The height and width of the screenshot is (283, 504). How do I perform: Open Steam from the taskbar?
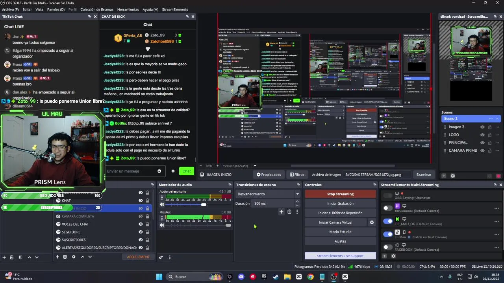pyautogui.click(x=276, y=277)
